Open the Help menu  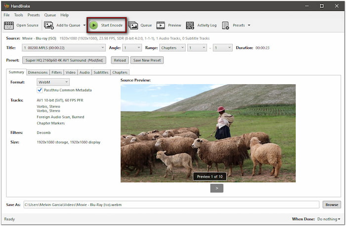point(64,15)
